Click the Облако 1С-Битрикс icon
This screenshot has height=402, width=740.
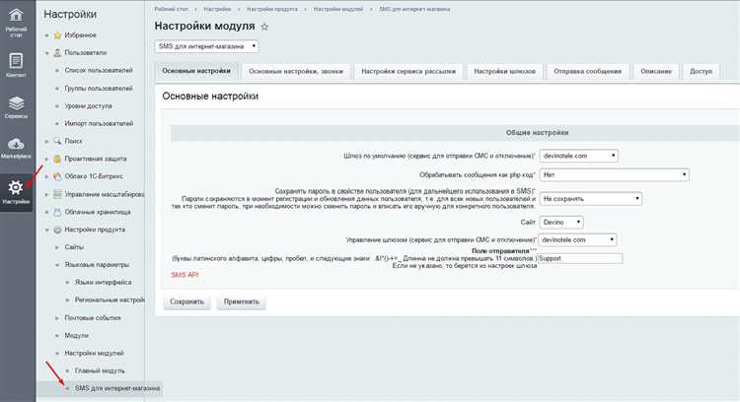[57, 176]
